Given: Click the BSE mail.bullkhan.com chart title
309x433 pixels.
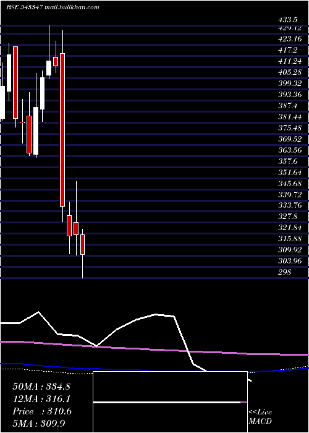Looking at the screenshot, I should pos(53,7).
